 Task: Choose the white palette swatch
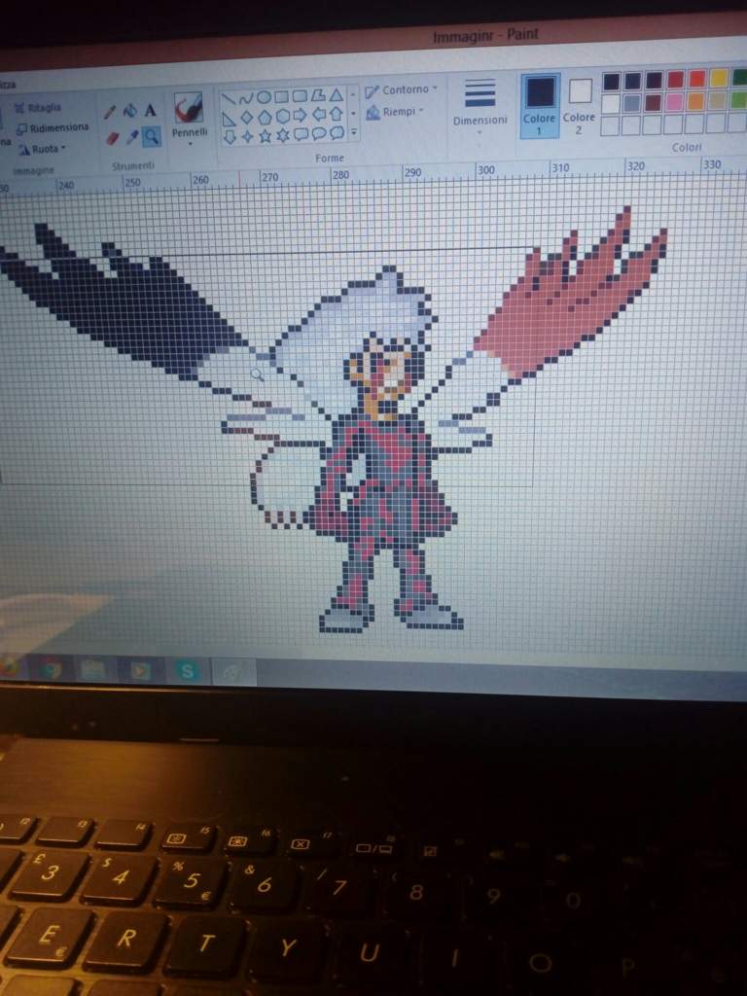click(x=611, y=103)
